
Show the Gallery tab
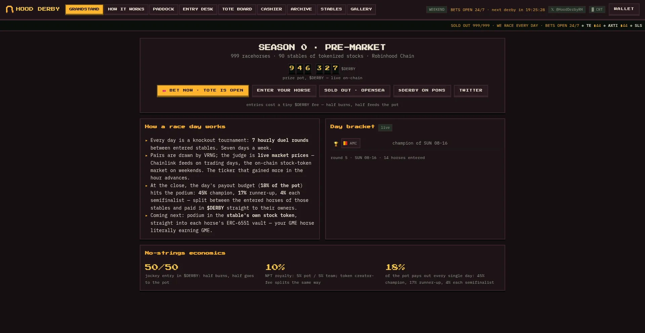[361, 9]
